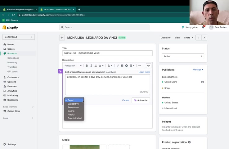The image size is (229, 149).
Task: Open the Publishing Manage dropdown
Action: click(198, 70)
